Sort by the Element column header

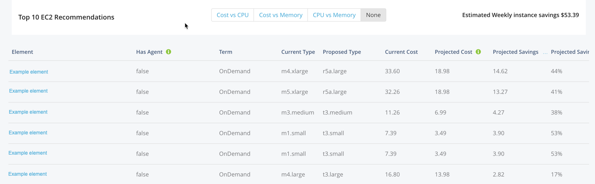coord(22,52)
